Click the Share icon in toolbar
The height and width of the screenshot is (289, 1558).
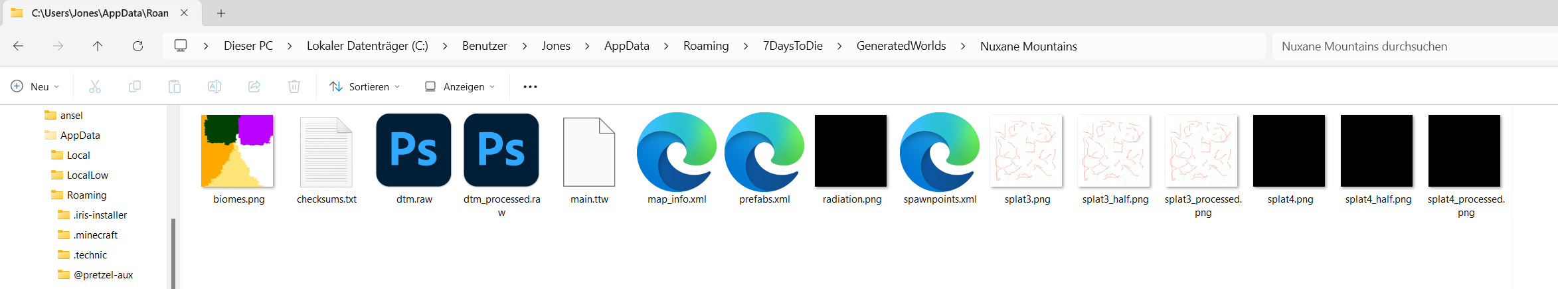(254, 86)
